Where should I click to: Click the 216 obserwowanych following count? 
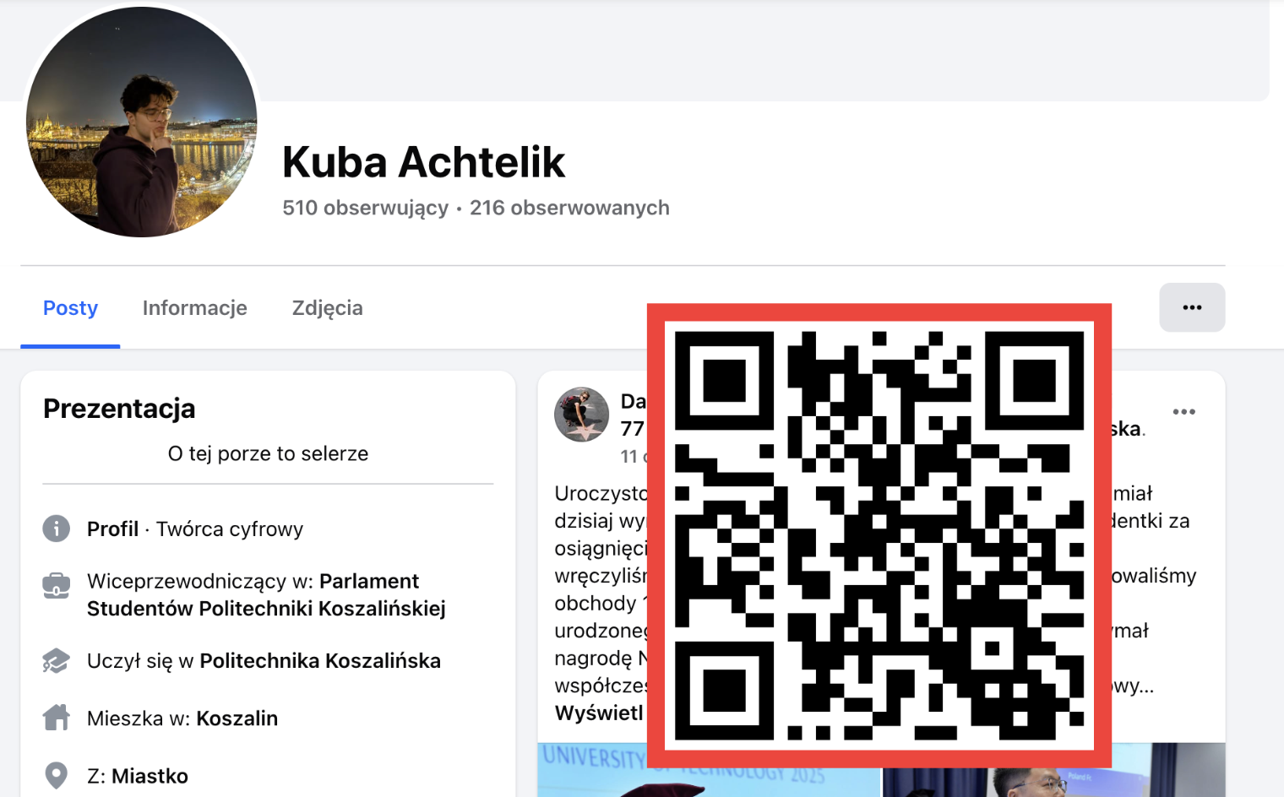point(569,208)
